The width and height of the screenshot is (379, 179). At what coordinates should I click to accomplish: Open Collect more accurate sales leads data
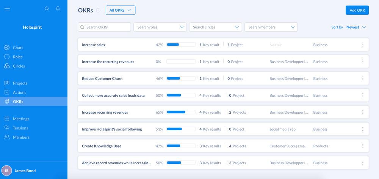(113, 96)
